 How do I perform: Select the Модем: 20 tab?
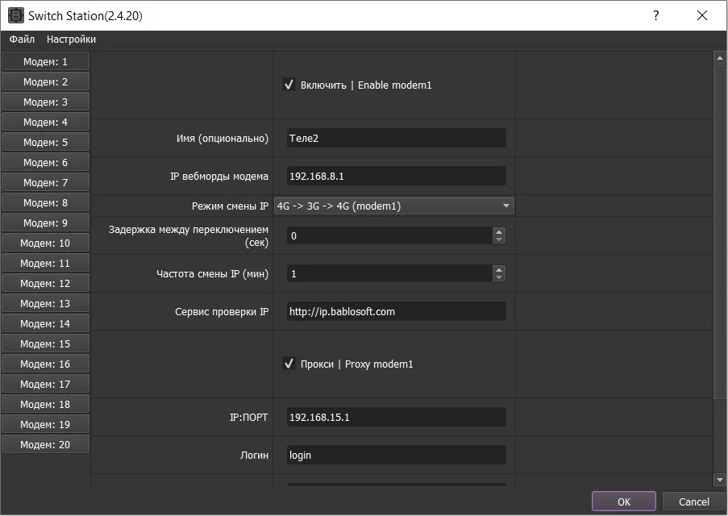click(45, 444)
